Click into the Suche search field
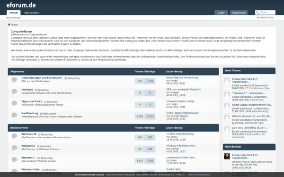 (267, 12)
